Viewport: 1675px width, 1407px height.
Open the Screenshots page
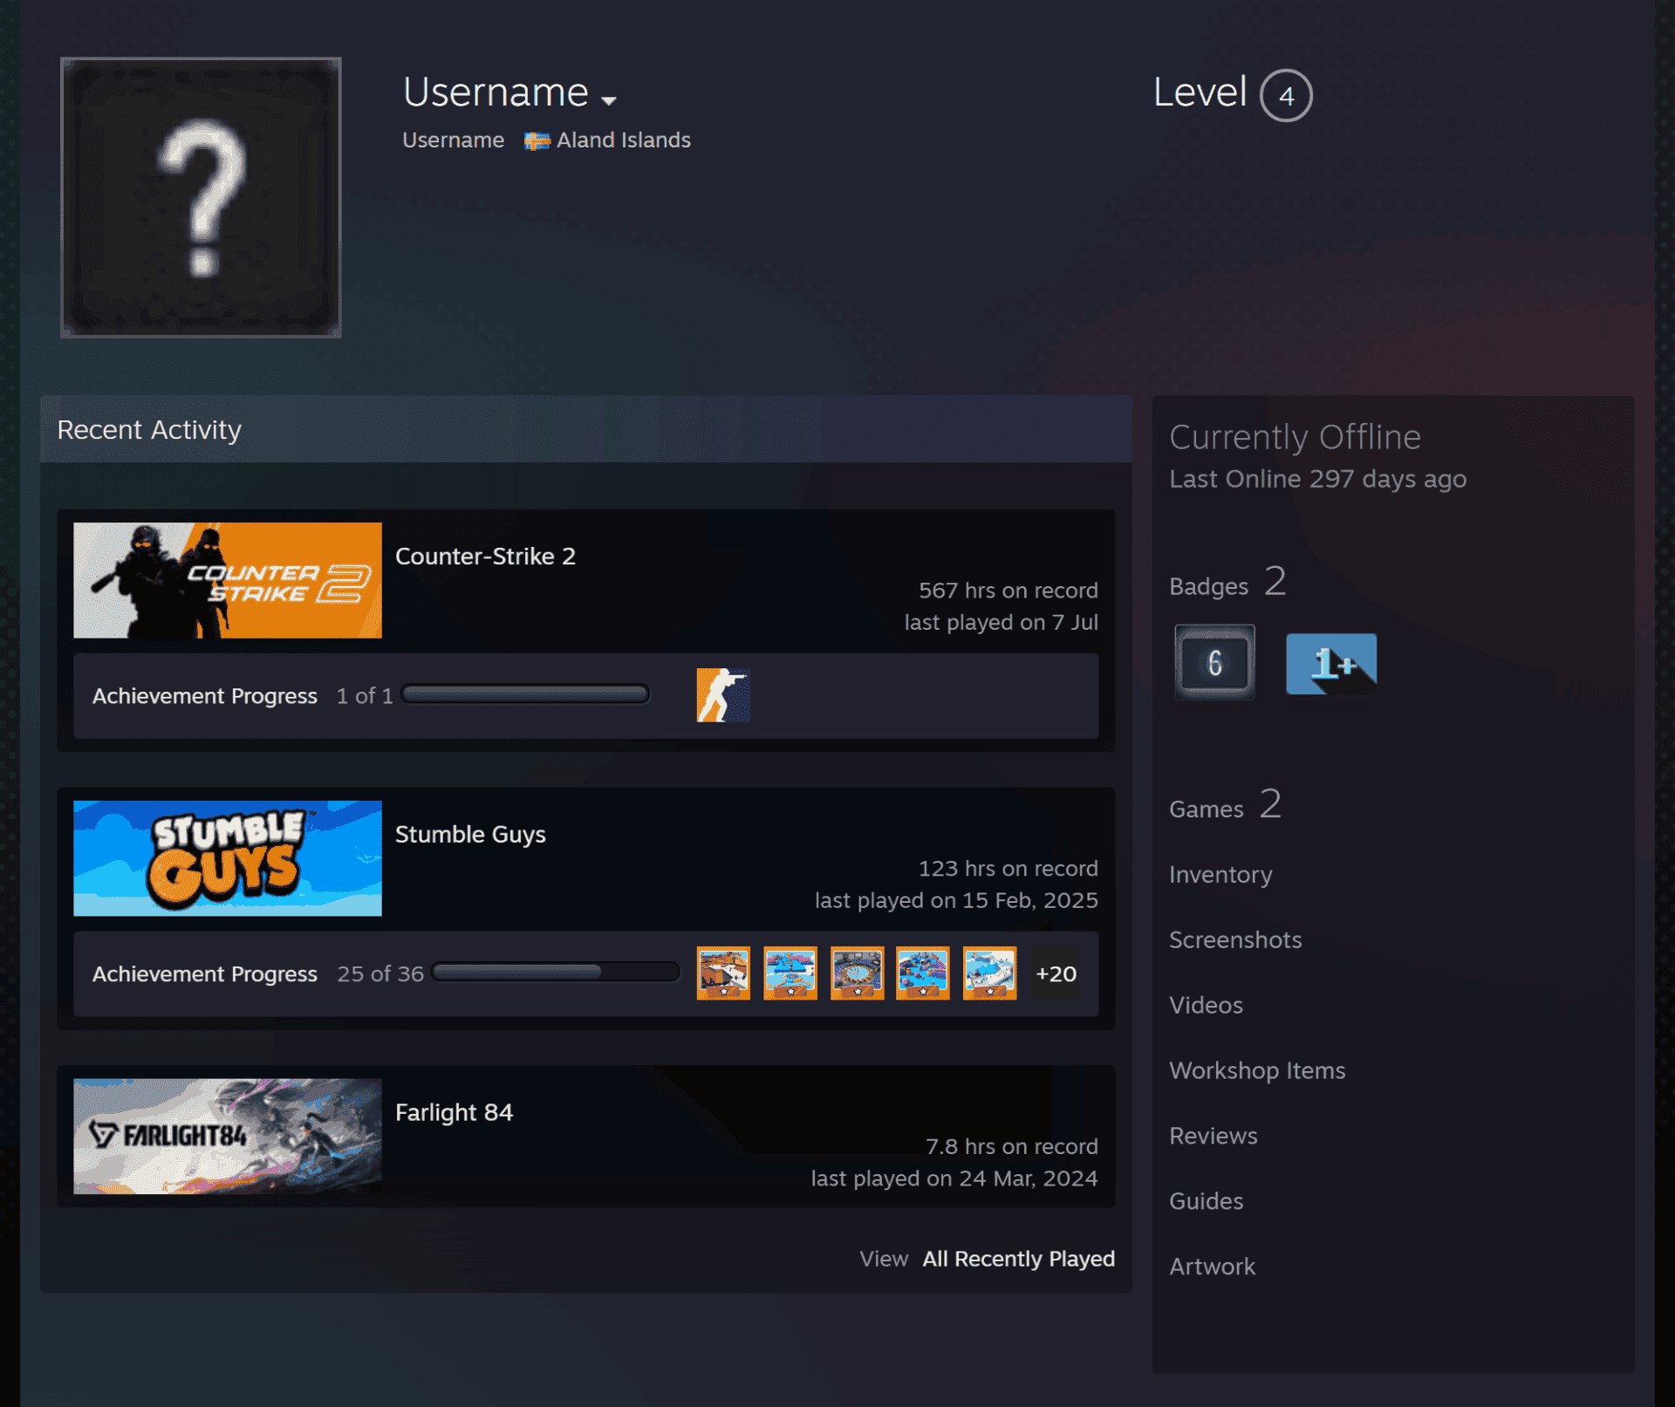click(x=1235, y=940)
